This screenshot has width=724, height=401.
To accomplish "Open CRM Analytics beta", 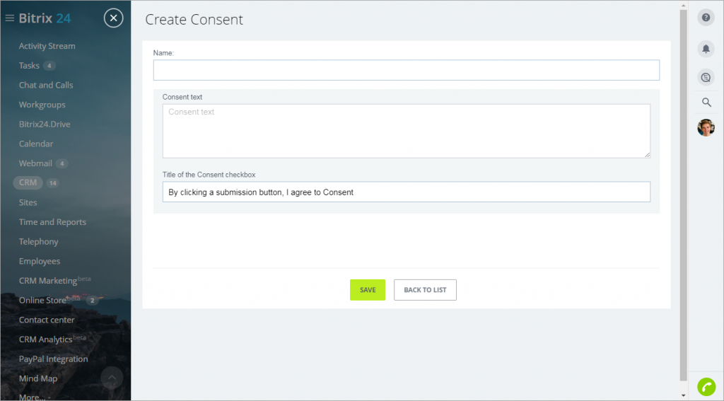I will (52, 339).
